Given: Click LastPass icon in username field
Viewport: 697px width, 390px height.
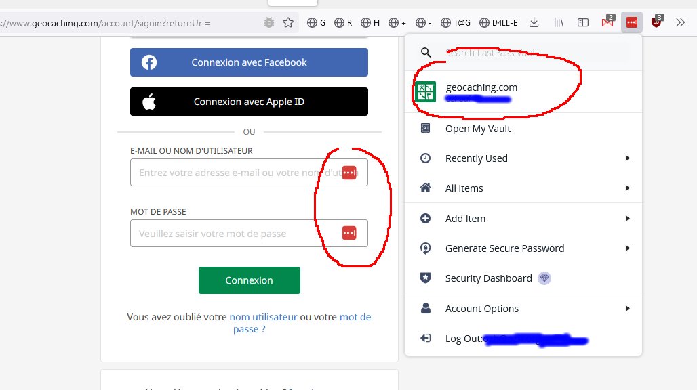Looking at the screenshot, I should 349,173.
